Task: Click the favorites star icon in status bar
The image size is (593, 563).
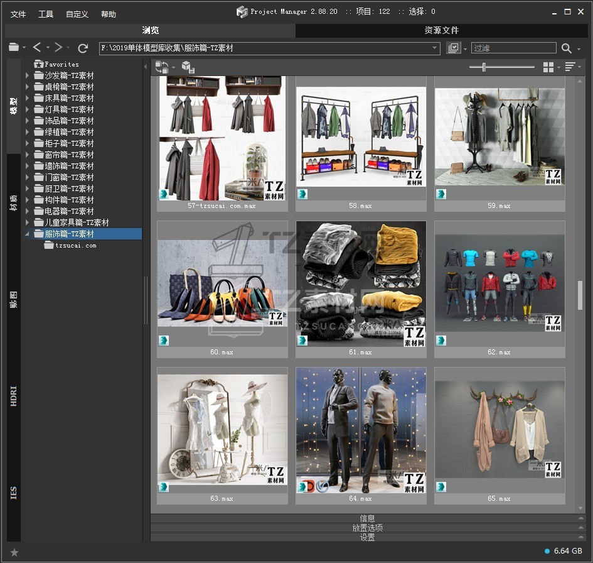Action: [x=14, y=552]
